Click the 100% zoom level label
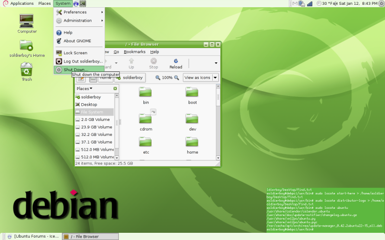The image size is (385, 240). [167, 78]
